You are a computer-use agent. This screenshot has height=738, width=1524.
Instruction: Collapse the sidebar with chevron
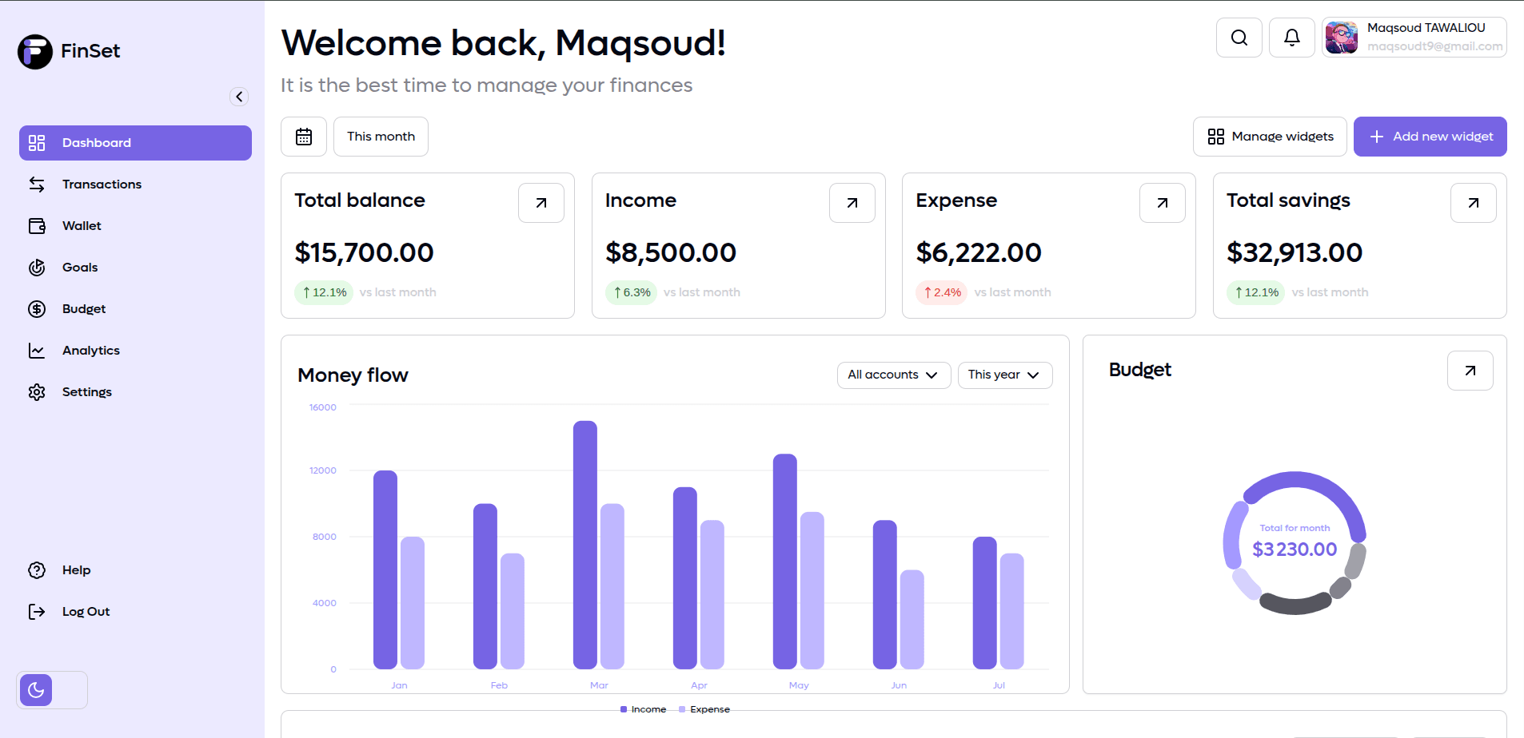tap(239, 97)
